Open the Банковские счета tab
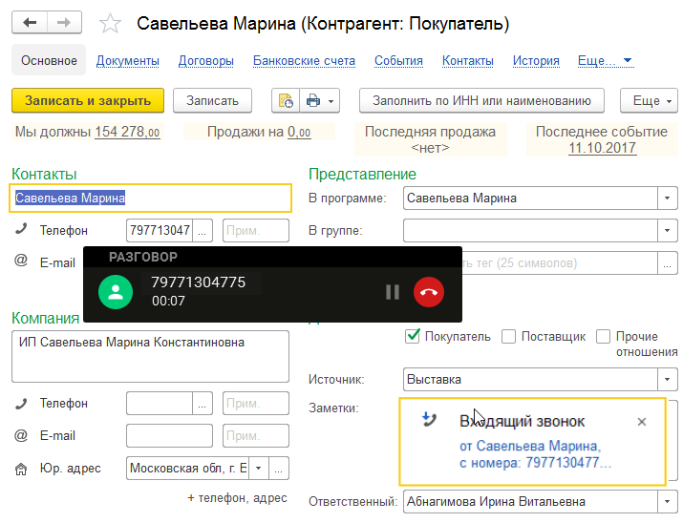 point(304,61)
